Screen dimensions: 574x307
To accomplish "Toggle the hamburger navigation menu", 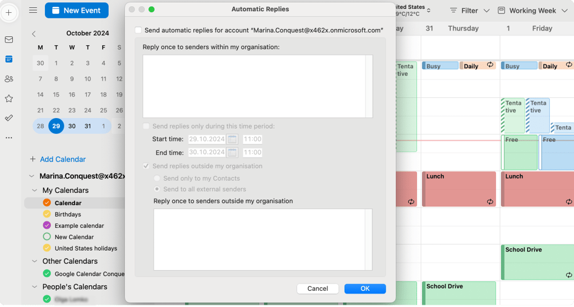I will coord(33,10).
